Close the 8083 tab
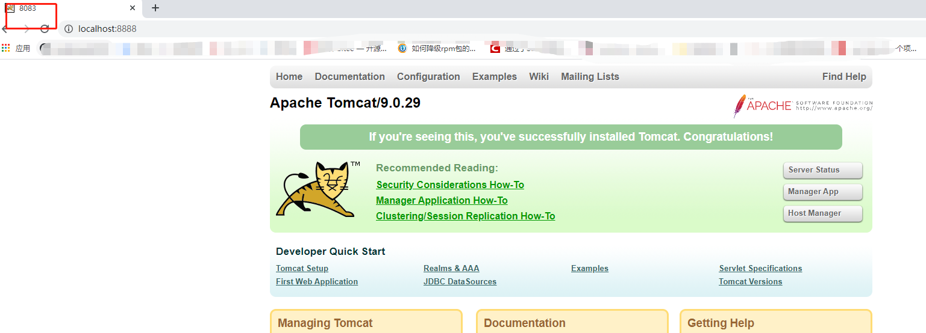 point(133,8)
